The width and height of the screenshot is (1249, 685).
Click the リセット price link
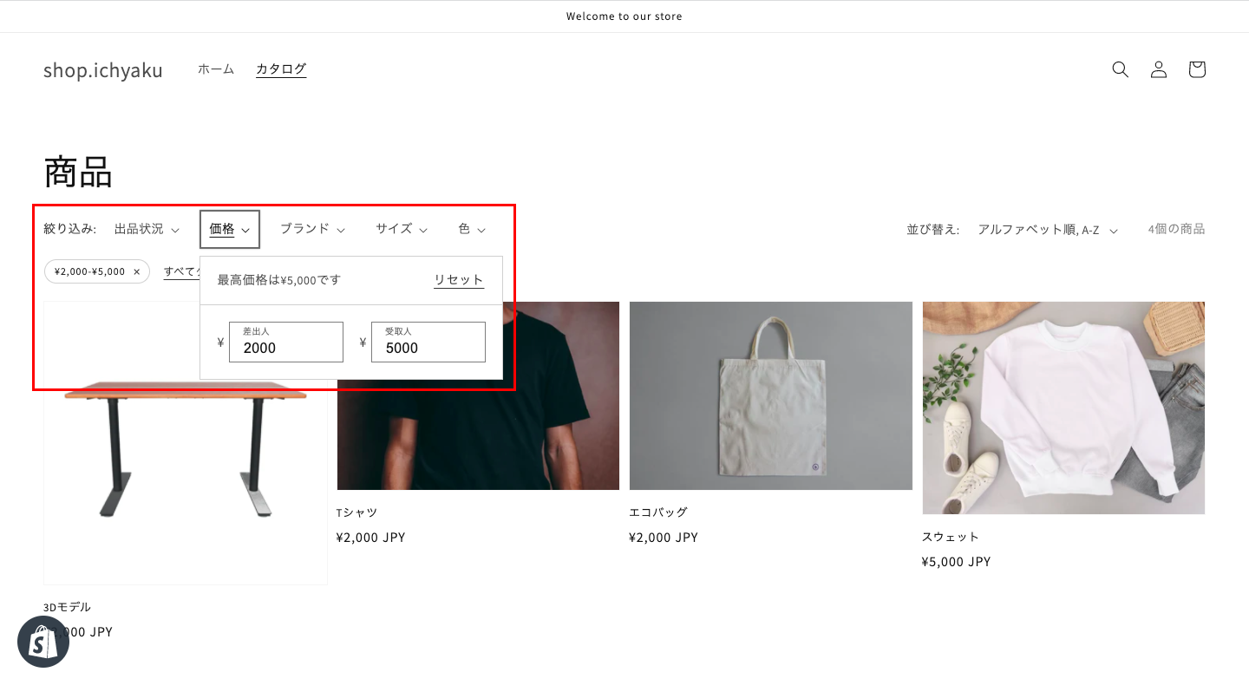click(459, 279)
